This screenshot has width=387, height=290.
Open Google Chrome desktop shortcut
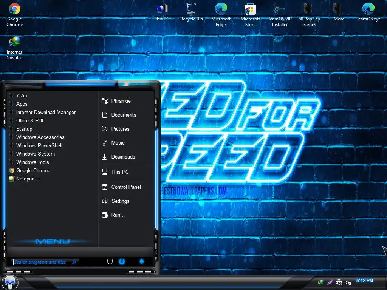pyautogui.click(x=15, y=15)
